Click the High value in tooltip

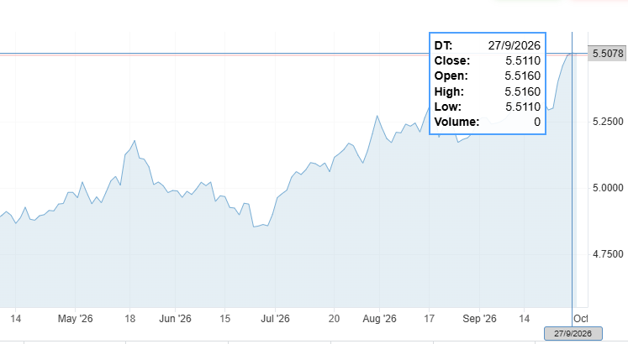522,91
